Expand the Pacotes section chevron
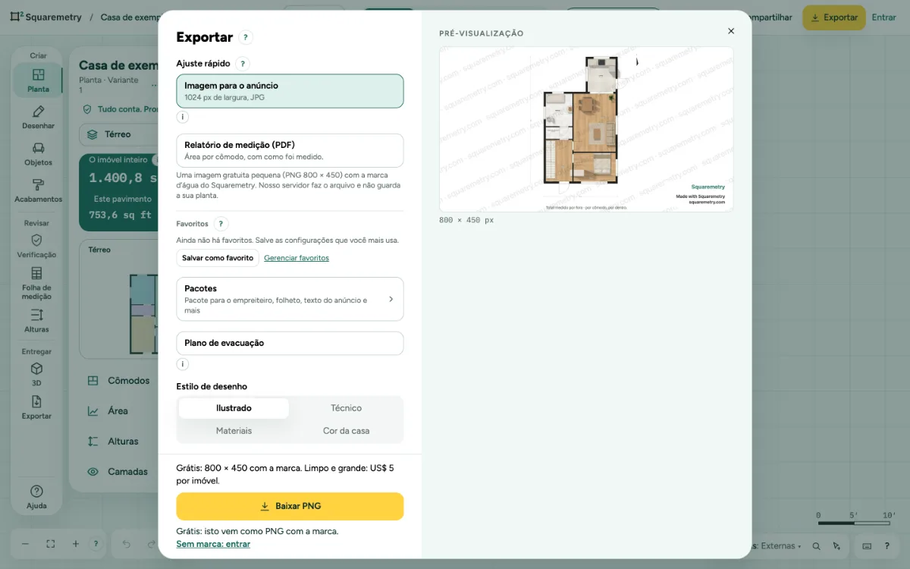The width and height of the screenshot is (910, 569). pos(391,299)
